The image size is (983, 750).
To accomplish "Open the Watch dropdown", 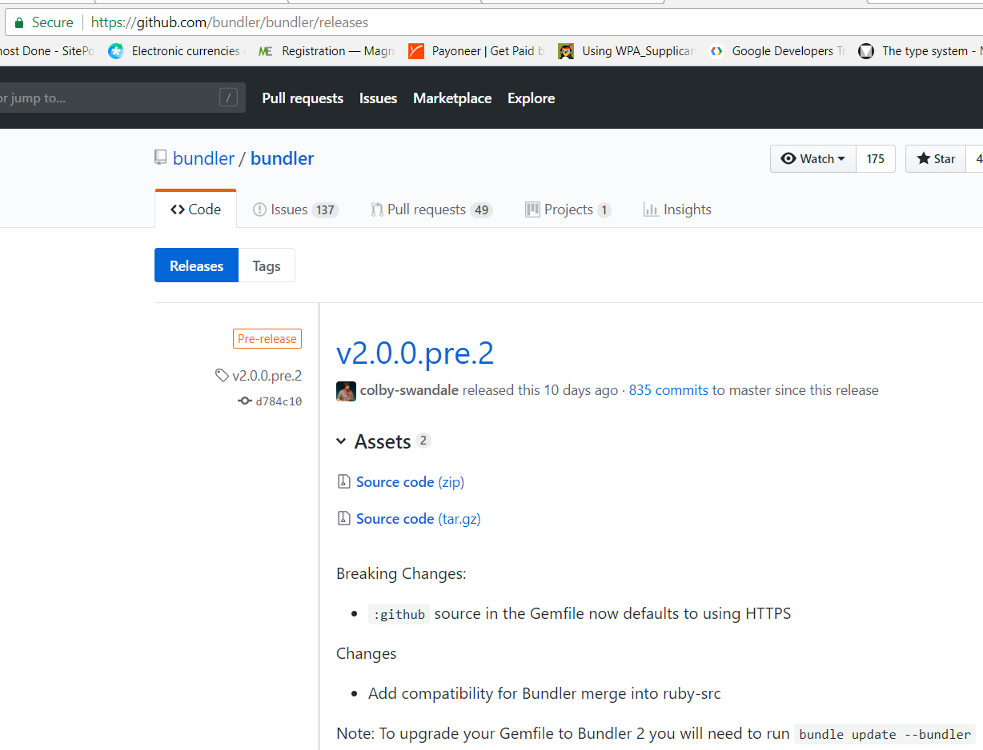I will (x=812, y=158).
